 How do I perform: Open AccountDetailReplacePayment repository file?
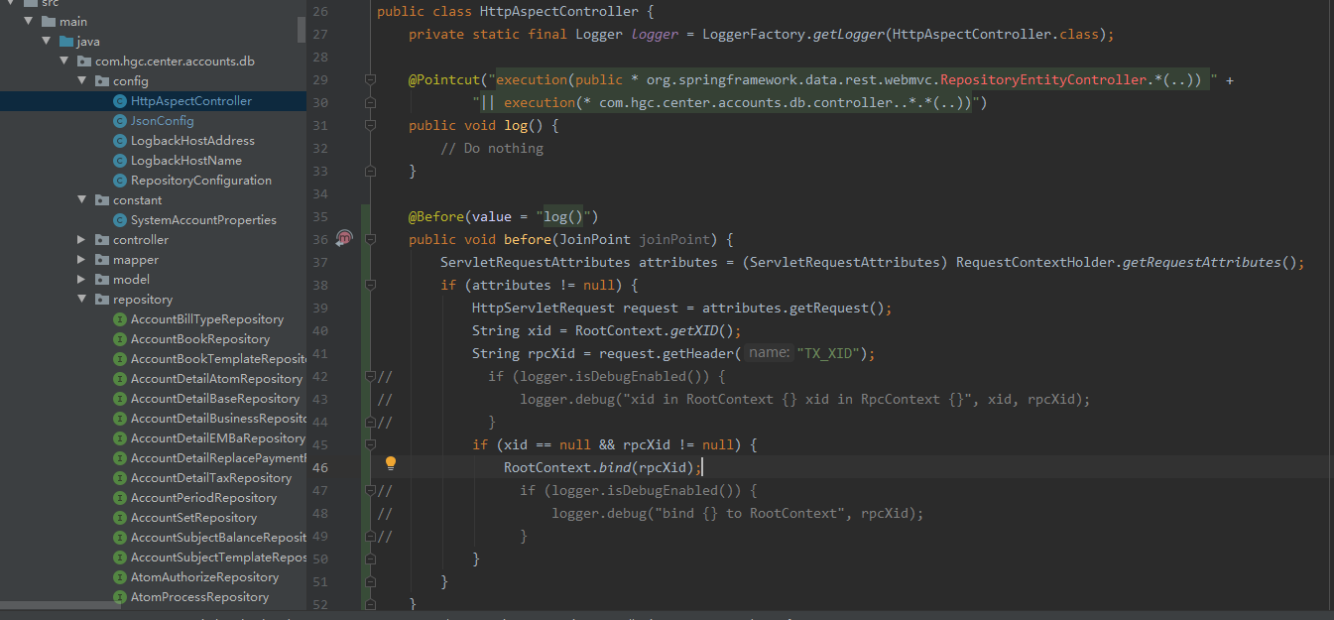(218, 458)
